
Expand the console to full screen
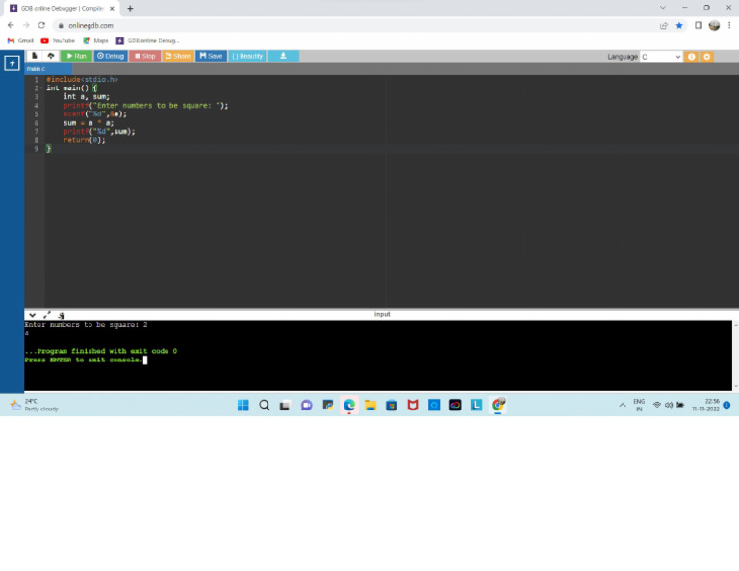pos(47,315)
